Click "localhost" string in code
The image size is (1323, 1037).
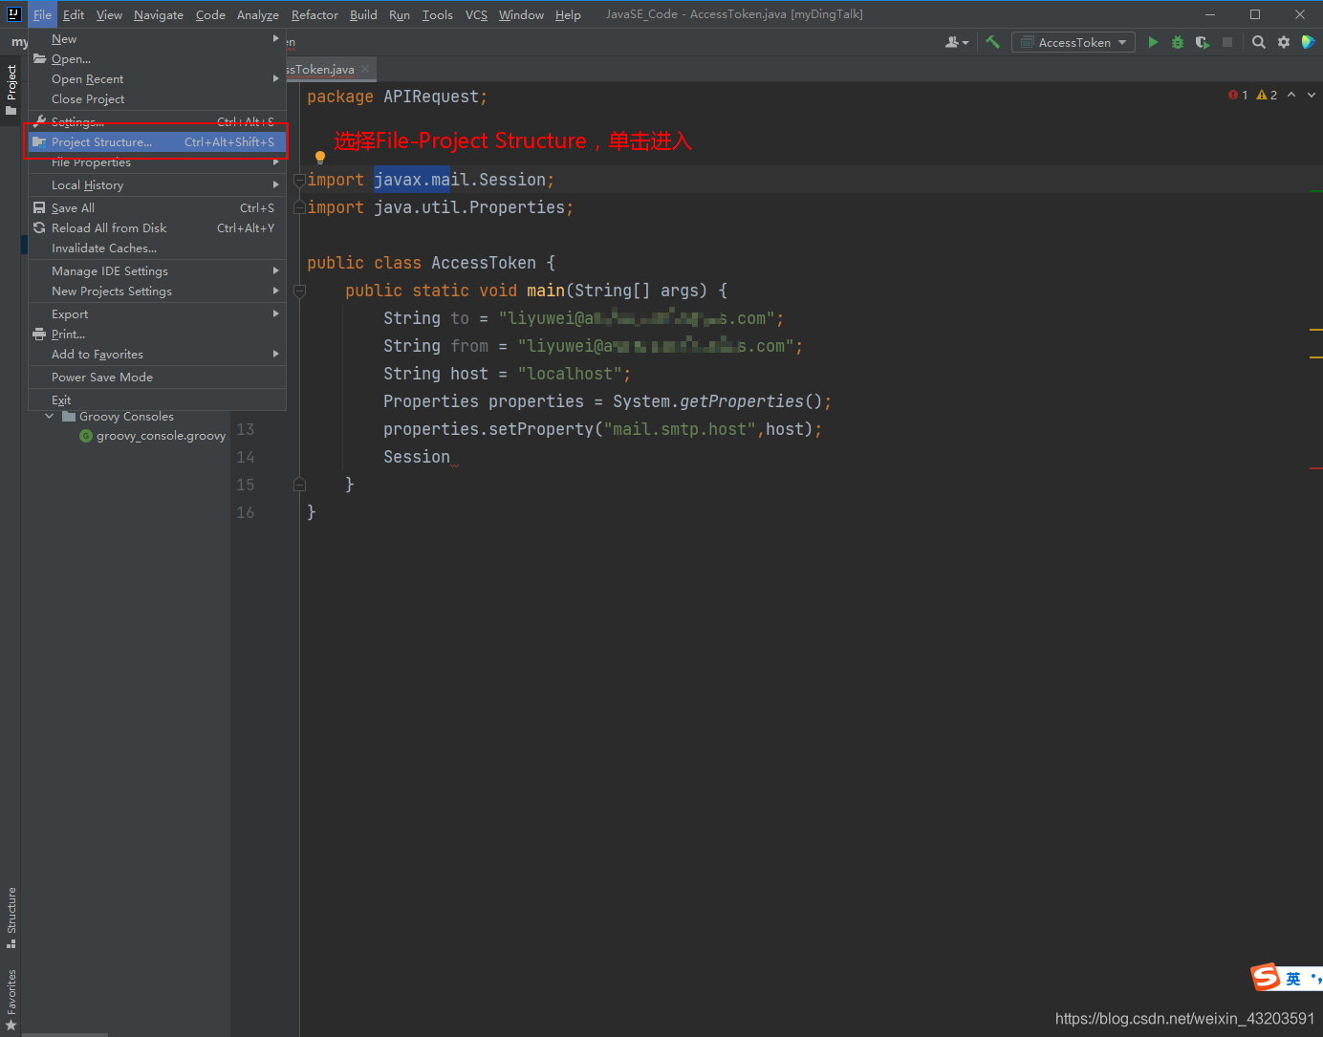570,374
